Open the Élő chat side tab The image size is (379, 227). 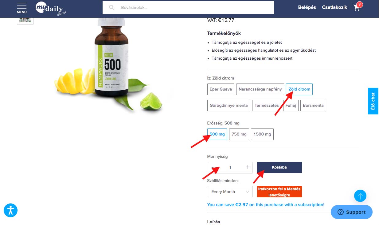point(373,101)
